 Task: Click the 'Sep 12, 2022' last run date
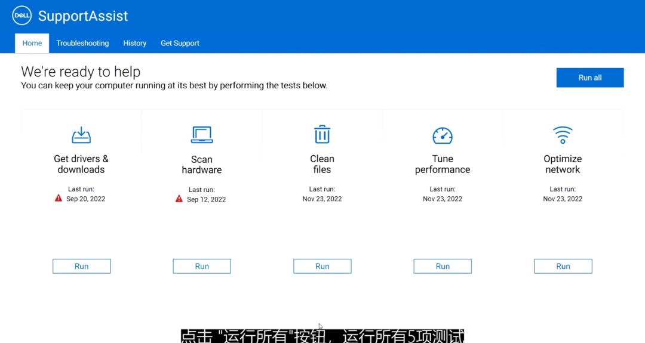206,200
